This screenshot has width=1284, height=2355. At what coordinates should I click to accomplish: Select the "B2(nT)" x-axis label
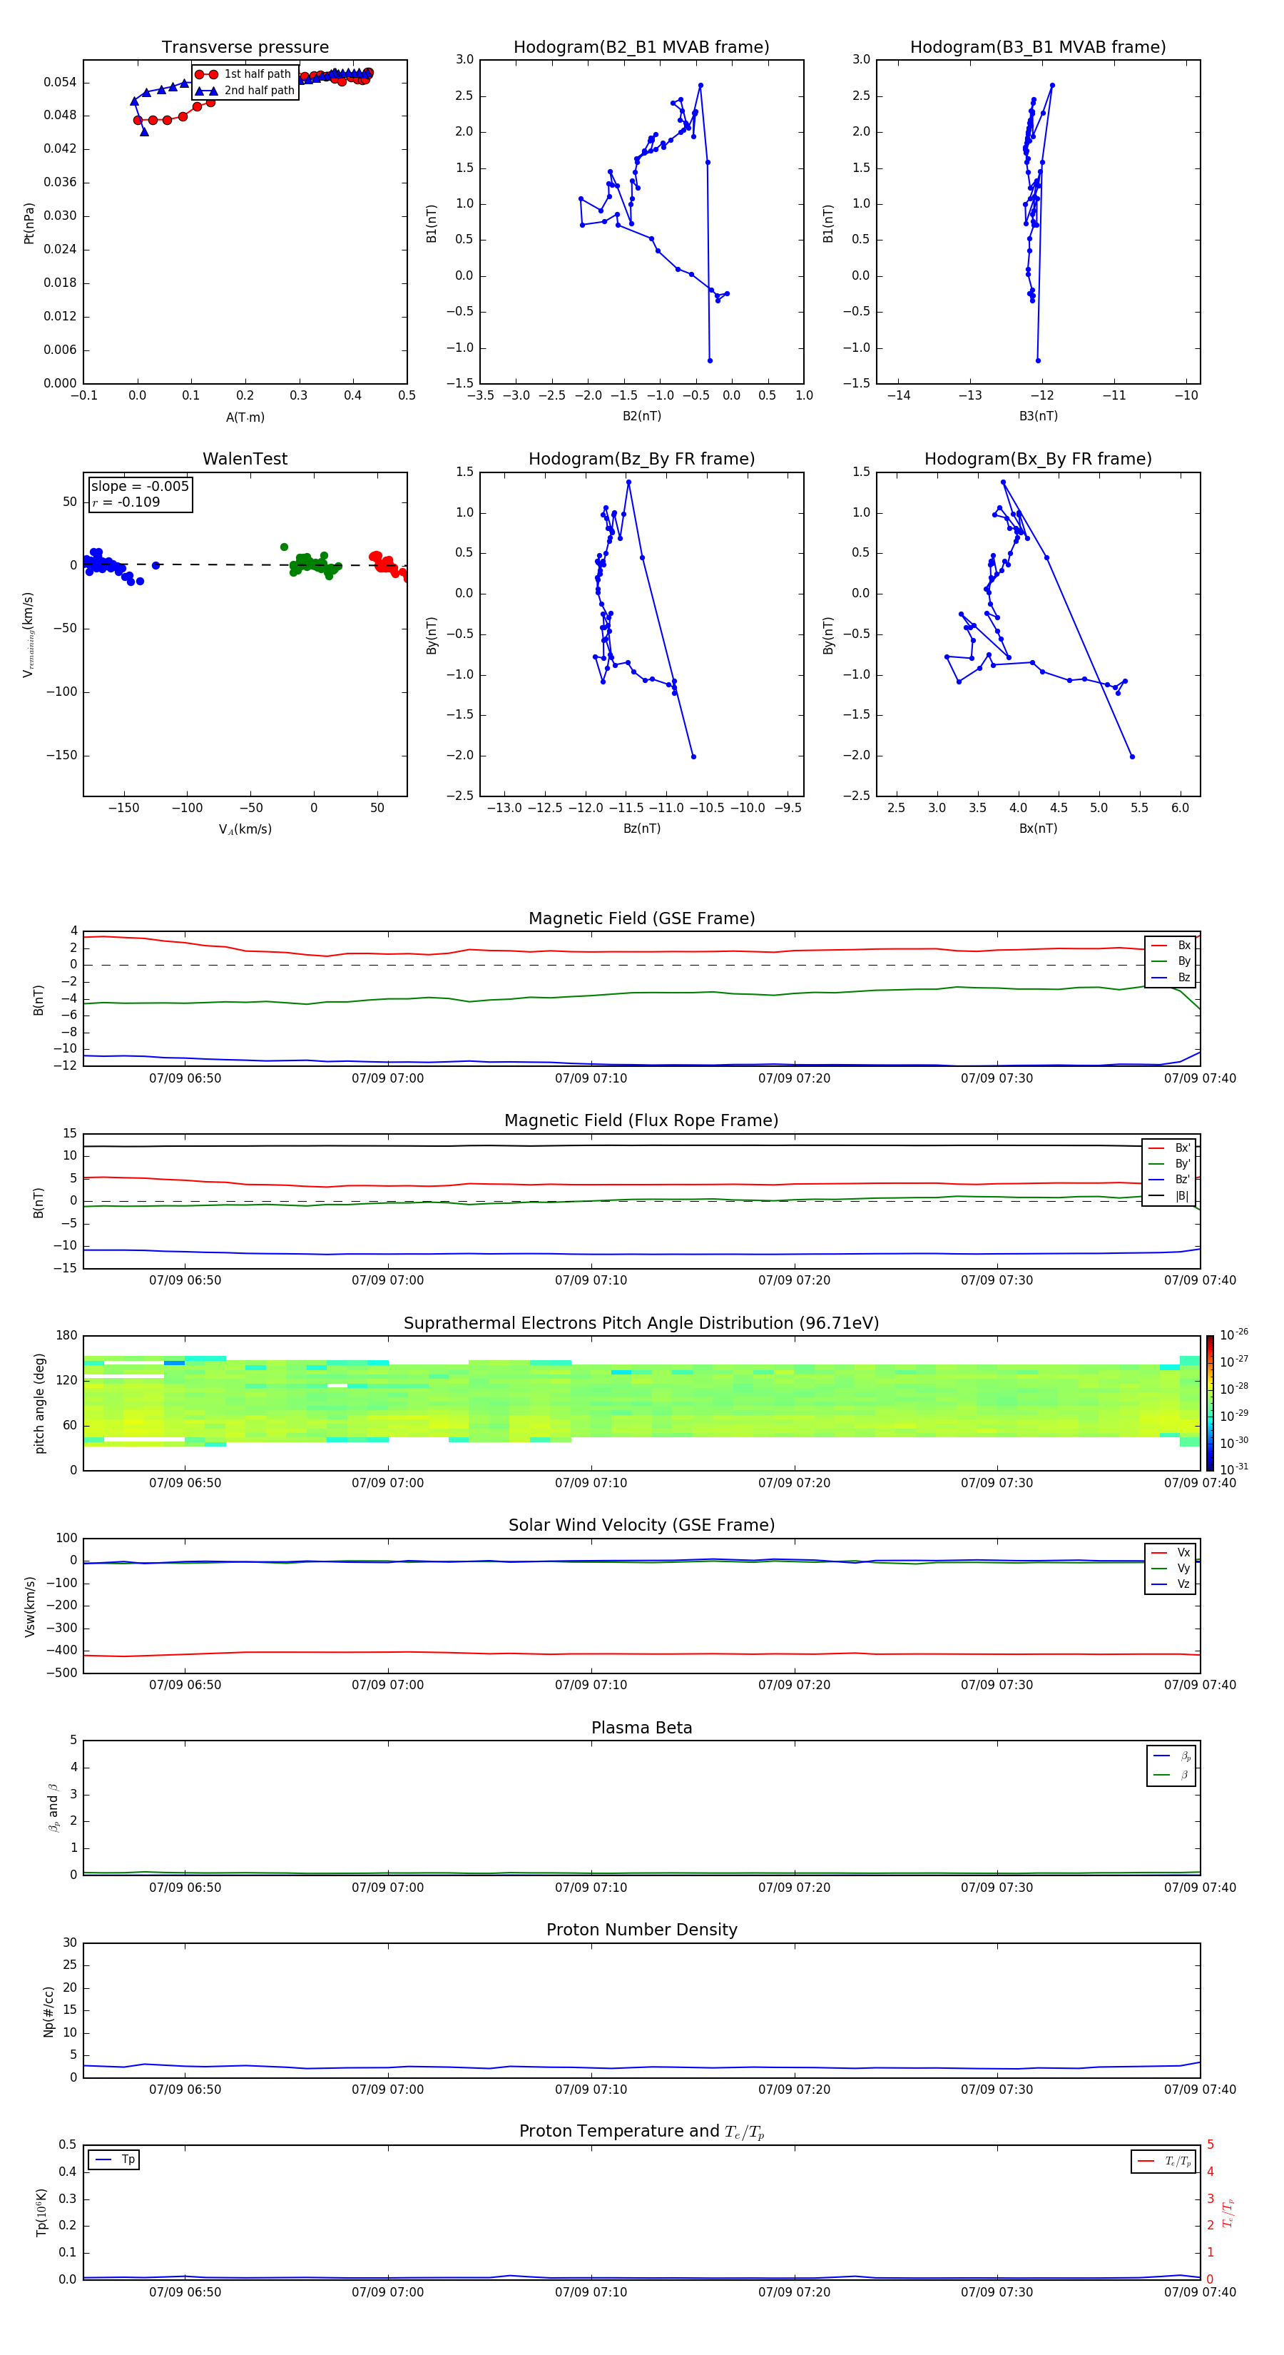point(641,417)
